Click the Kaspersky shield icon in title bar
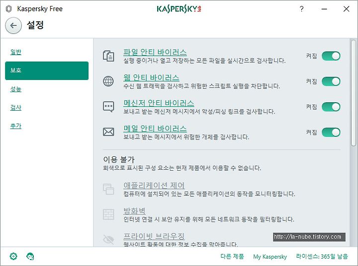This screenshot has height=266, width=358. 8,9
